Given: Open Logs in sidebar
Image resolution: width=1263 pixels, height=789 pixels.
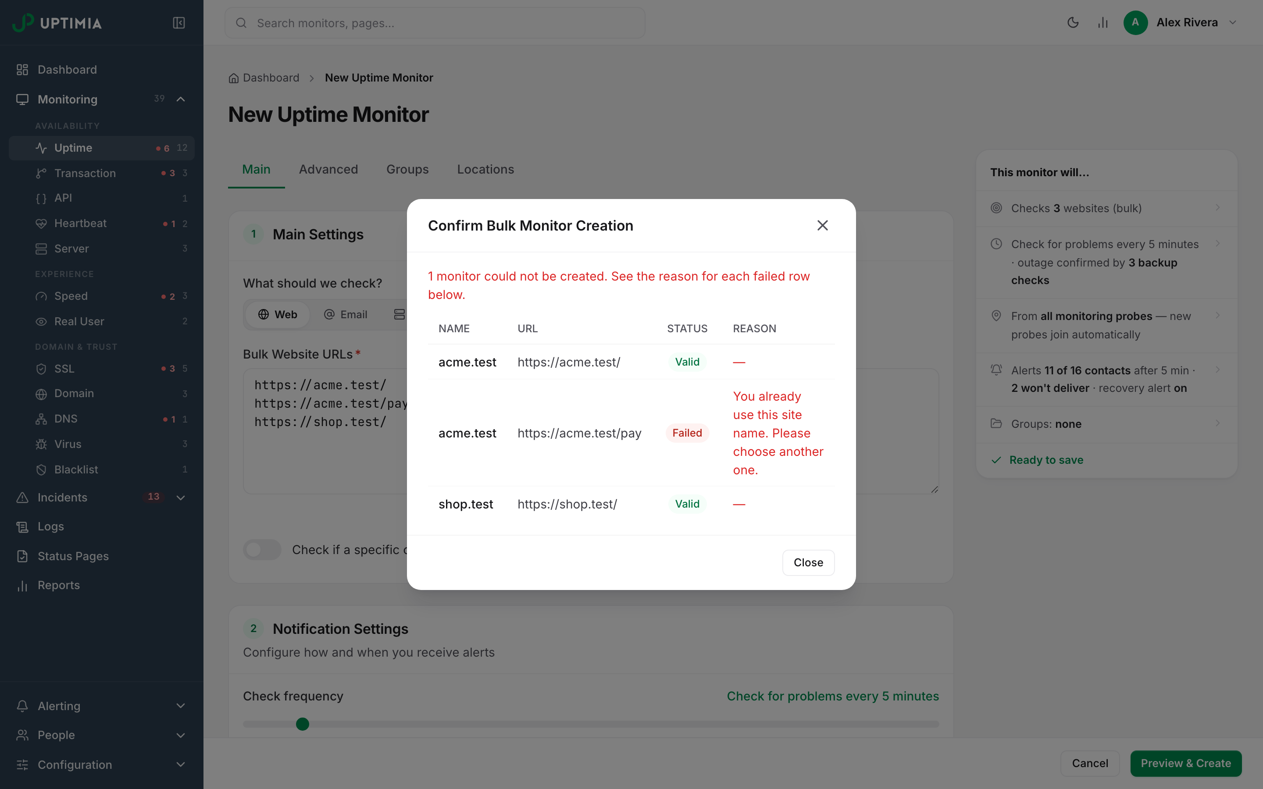Looking at the screenshot, I should [102, 526].
